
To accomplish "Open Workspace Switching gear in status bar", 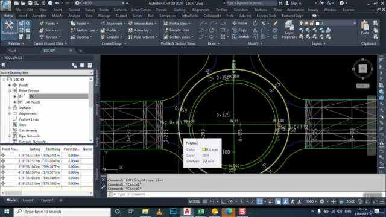I will (321, 201).
